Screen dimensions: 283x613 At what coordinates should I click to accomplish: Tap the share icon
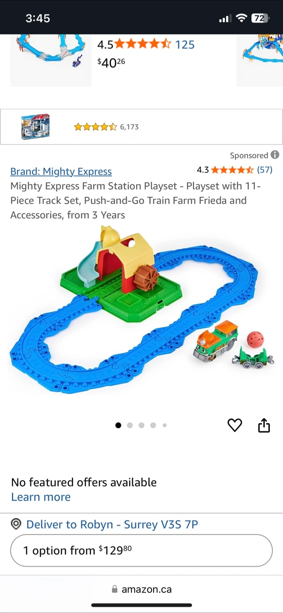(x=264, y=425)
